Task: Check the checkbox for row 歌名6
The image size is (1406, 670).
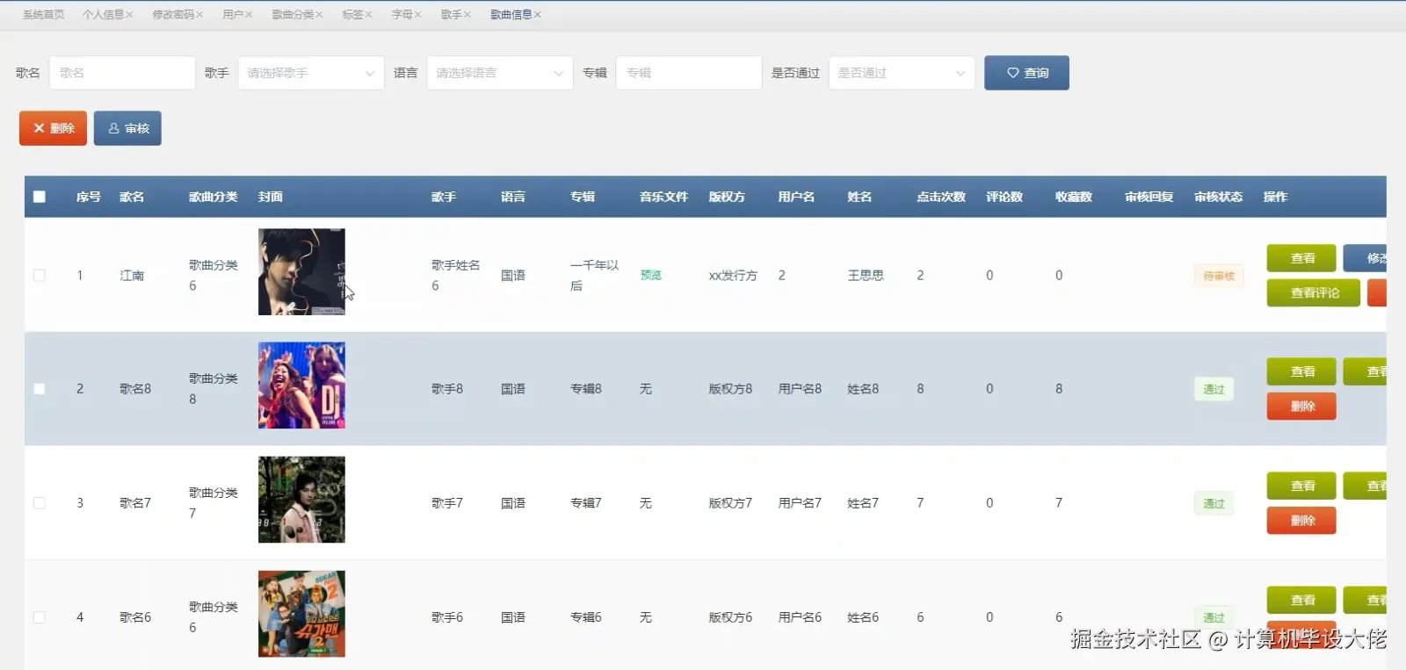Action: (x=40, y=617)
